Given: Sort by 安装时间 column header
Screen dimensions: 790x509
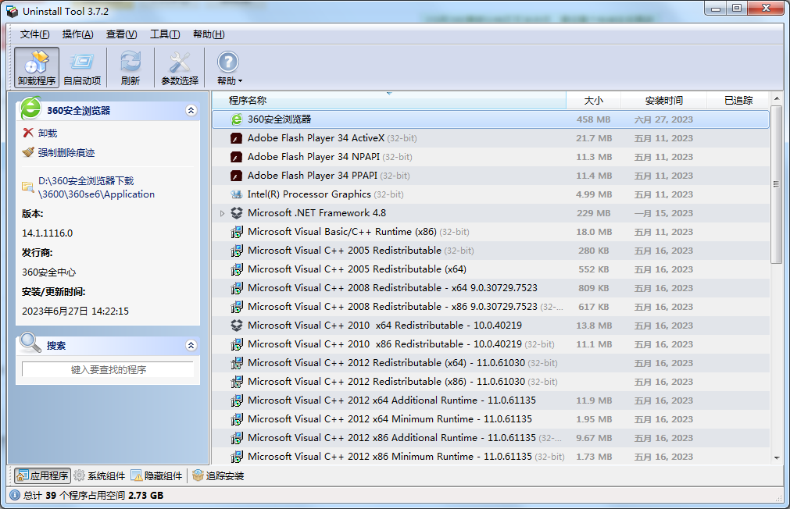Looking at the screenshot, I should pyautogui.click(x=663, y=100).
